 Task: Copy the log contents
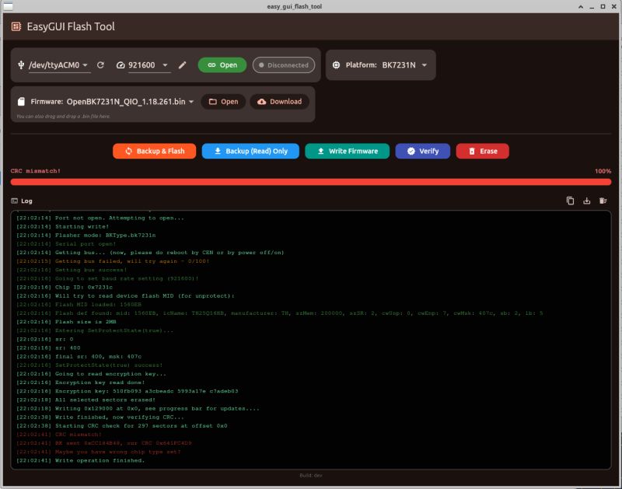(x=571, y=201)
